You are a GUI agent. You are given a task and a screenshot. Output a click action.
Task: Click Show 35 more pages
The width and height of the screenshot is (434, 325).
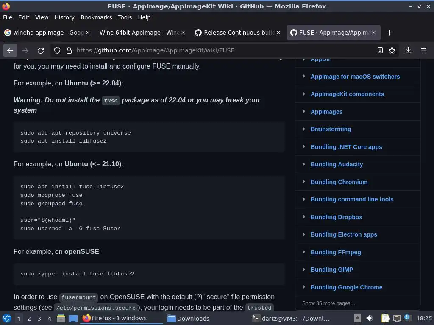coord(328,303)
